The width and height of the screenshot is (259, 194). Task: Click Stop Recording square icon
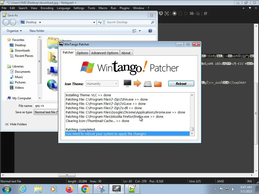coord(180,13)
